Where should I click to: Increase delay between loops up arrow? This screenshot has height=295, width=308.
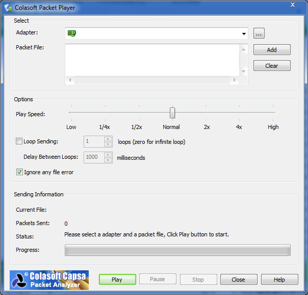point(108,155)
